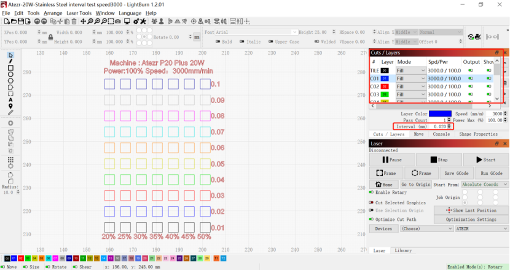This screenshot has height=270, width=510.
Task: Toggle Output switch for C01 layer
Action: [471, 79]
